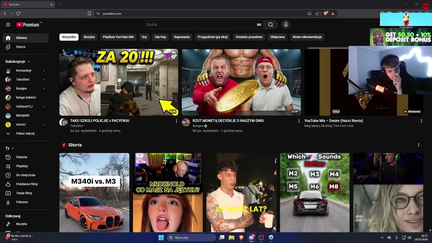Select Gry filter chip
Image resolution: width=432 pixels, height=243 pixels.
(x=144, y=37)
